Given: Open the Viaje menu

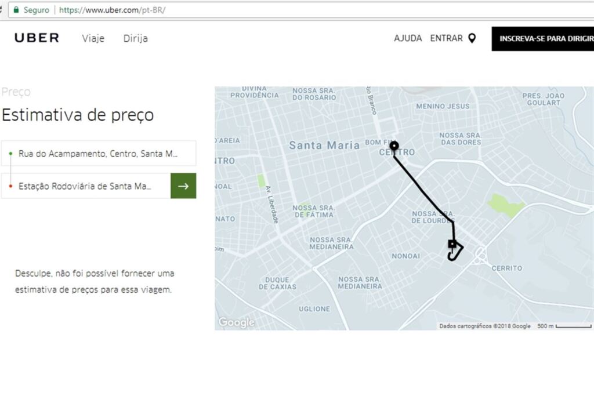Looking at the screenshot, I should [x=93, y=39].
